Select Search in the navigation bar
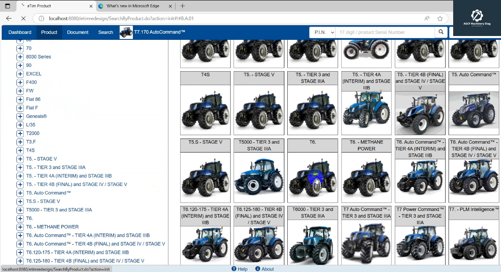Screen dimensions: 501x272 click(105, 32)
